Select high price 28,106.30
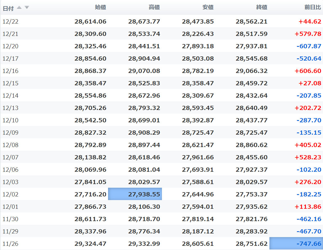 [x=144, y=207]
